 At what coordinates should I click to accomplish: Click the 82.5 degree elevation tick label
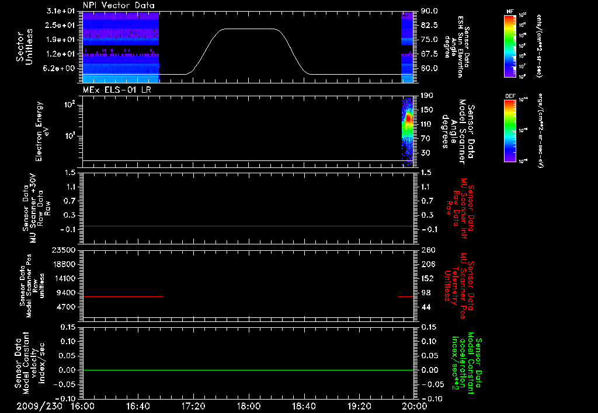point(429,25)
